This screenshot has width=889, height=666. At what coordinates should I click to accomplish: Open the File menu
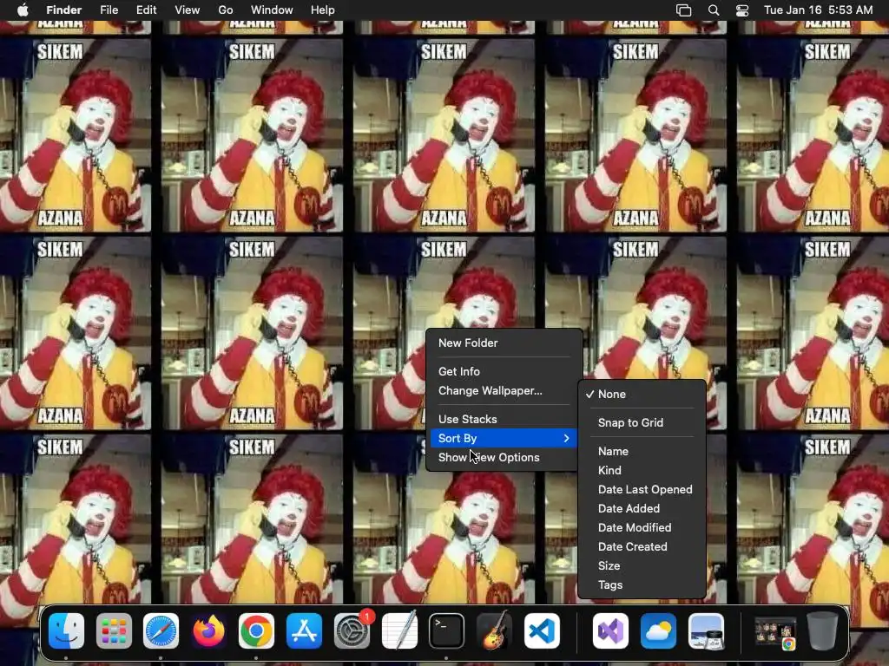coord(109,10)
